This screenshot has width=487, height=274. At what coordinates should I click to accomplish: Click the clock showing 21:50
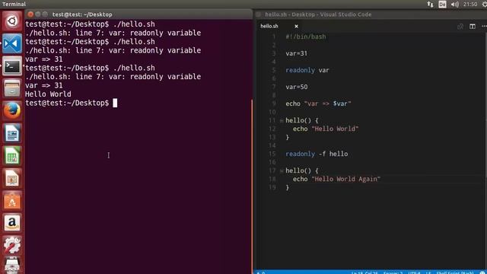tap(470, 5)
